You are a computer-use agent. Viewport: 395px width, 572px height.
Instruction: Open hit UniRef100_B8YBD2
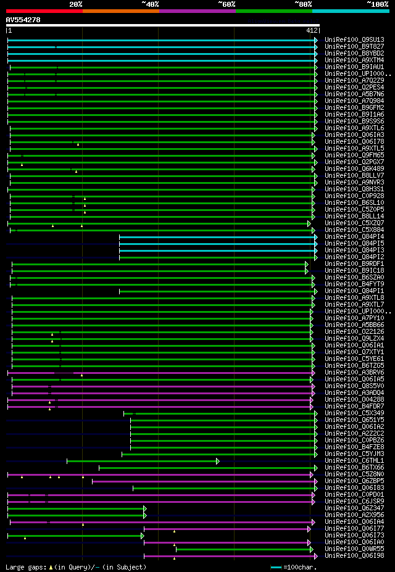(354, 53)
